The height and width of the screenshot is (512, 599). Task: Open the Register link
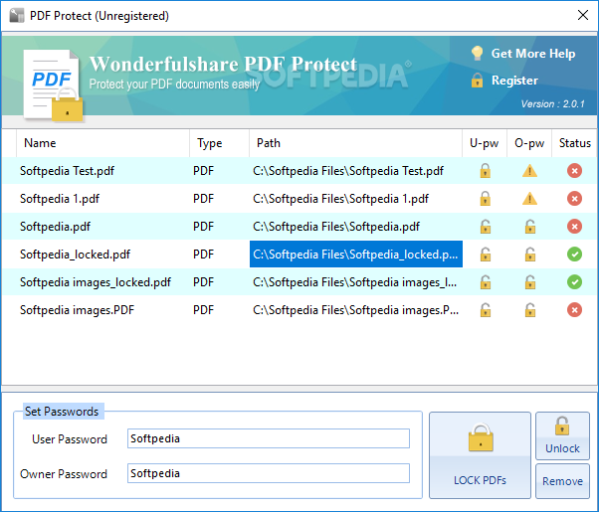(x=514, y=81)
